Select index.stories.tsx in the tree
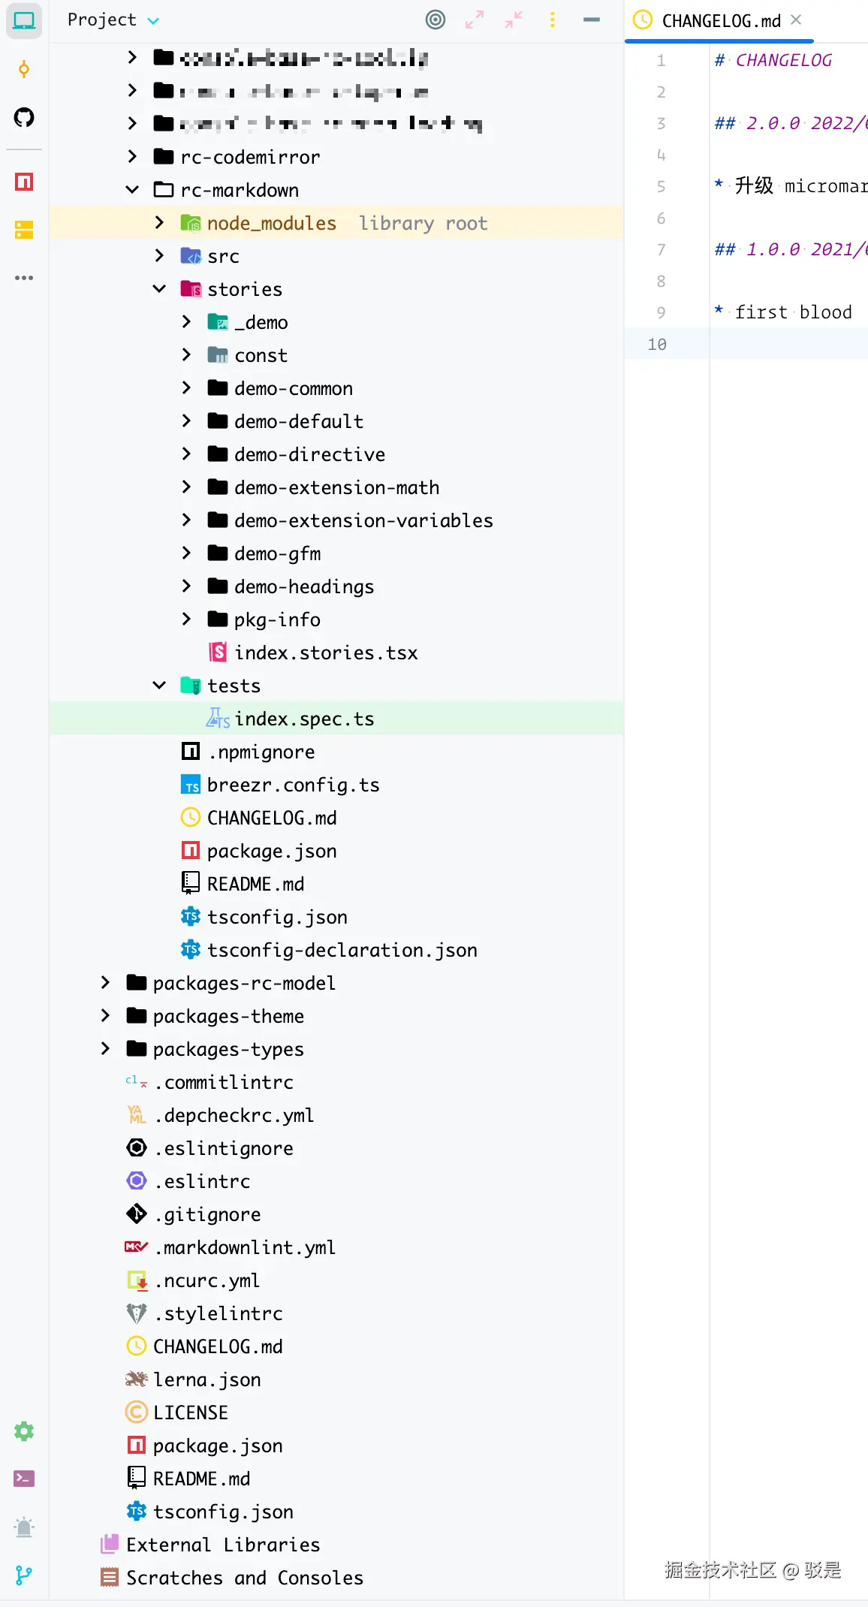This screenshot has width=868, height=1607. click(x=325, y=653)
